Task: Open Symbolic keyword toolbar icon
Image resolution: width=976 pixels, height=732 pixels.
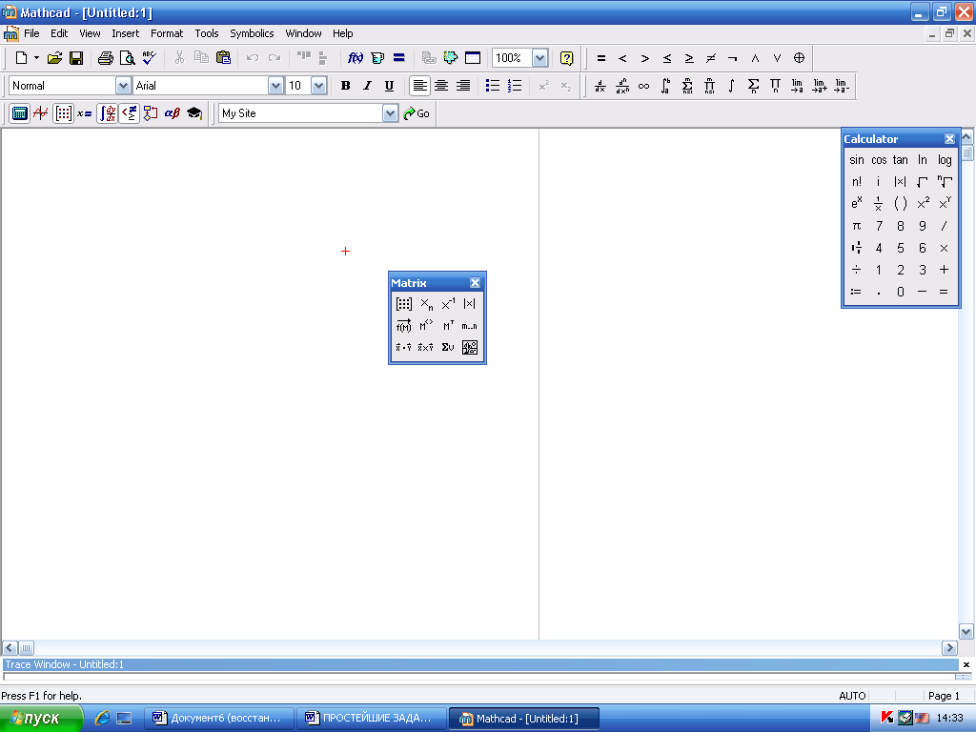Action: pyautogui.click(x=194, y=113)
